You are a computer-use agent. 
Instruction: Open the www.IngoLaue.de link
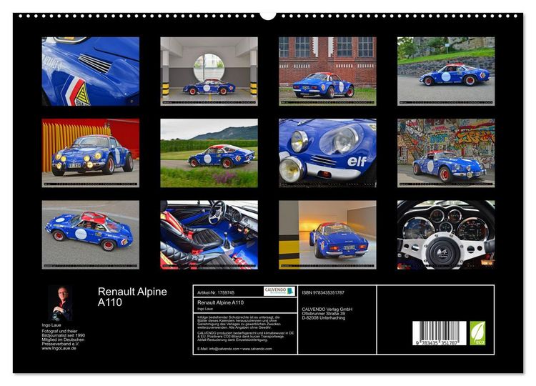pyautogui.click(x=59, y=348)
